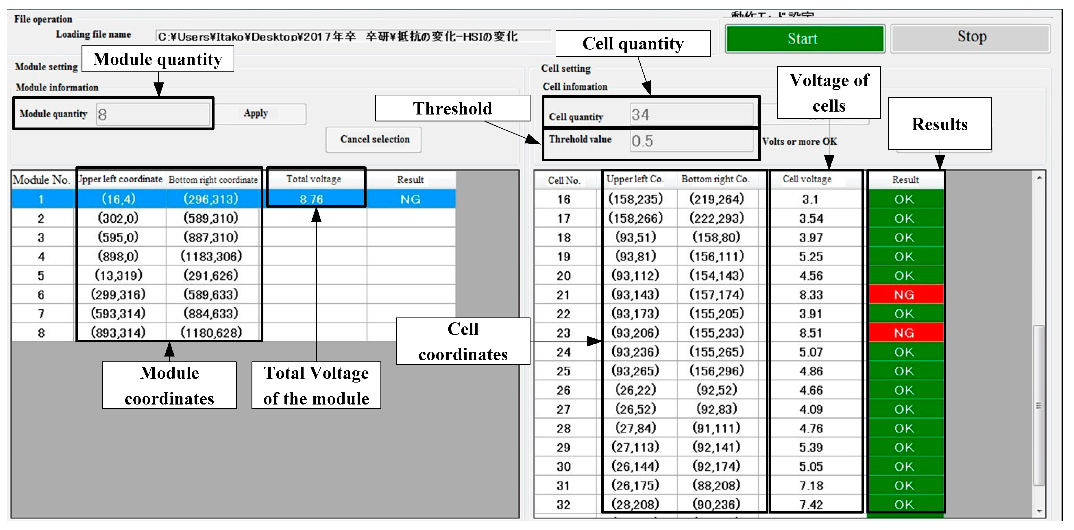Viewport: 1074px width, 530px height.
Task: Click the Total voltage column header
Action: pos(314,179)
